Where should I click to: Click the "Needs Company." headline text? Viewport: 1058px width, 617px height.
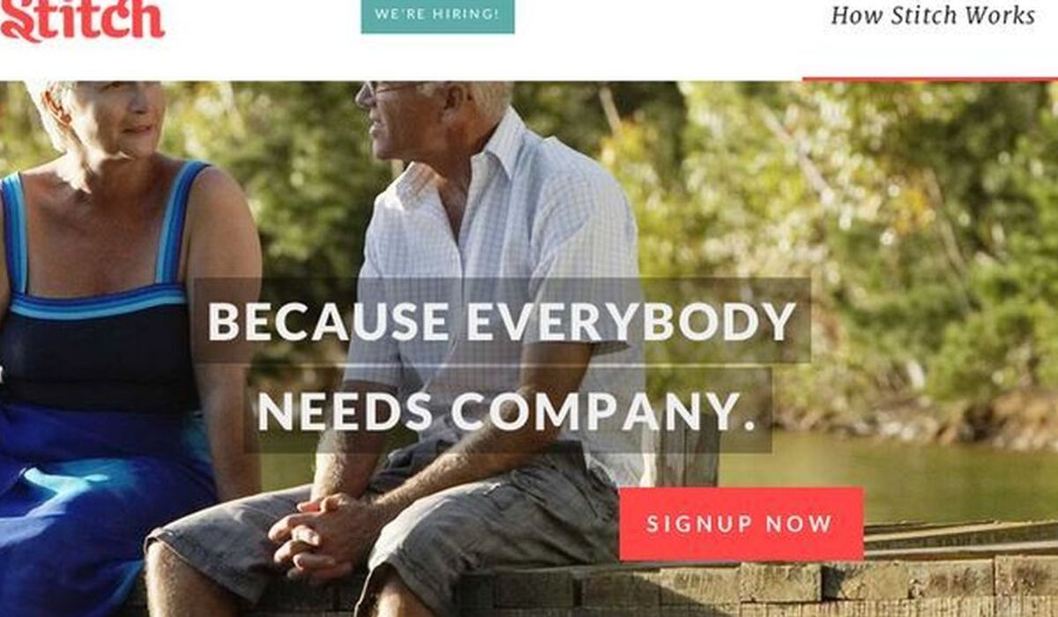pyautogui.click(x=507, y=411)
